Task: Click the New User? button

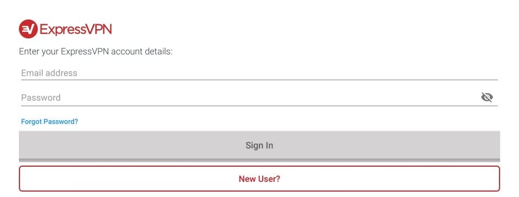Action: tap(259, 179)
